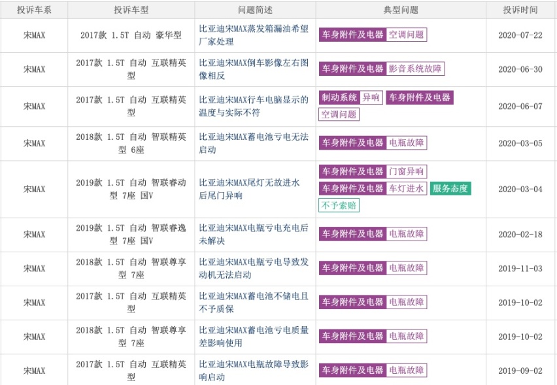Viewport: 557px width, 385px height.
Task: Open complaint link 比亚迪宋MAX尾灯无故进水后尾门异响
Action: point(249,189)
